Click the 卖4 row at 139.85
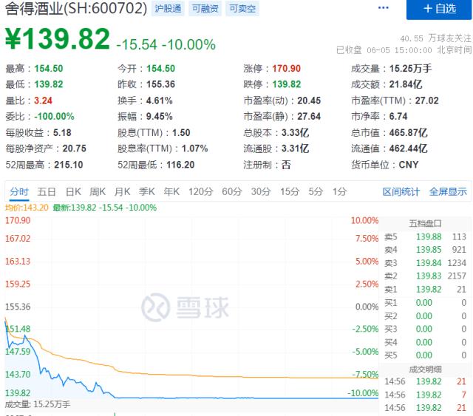 (x=425, y=250)
